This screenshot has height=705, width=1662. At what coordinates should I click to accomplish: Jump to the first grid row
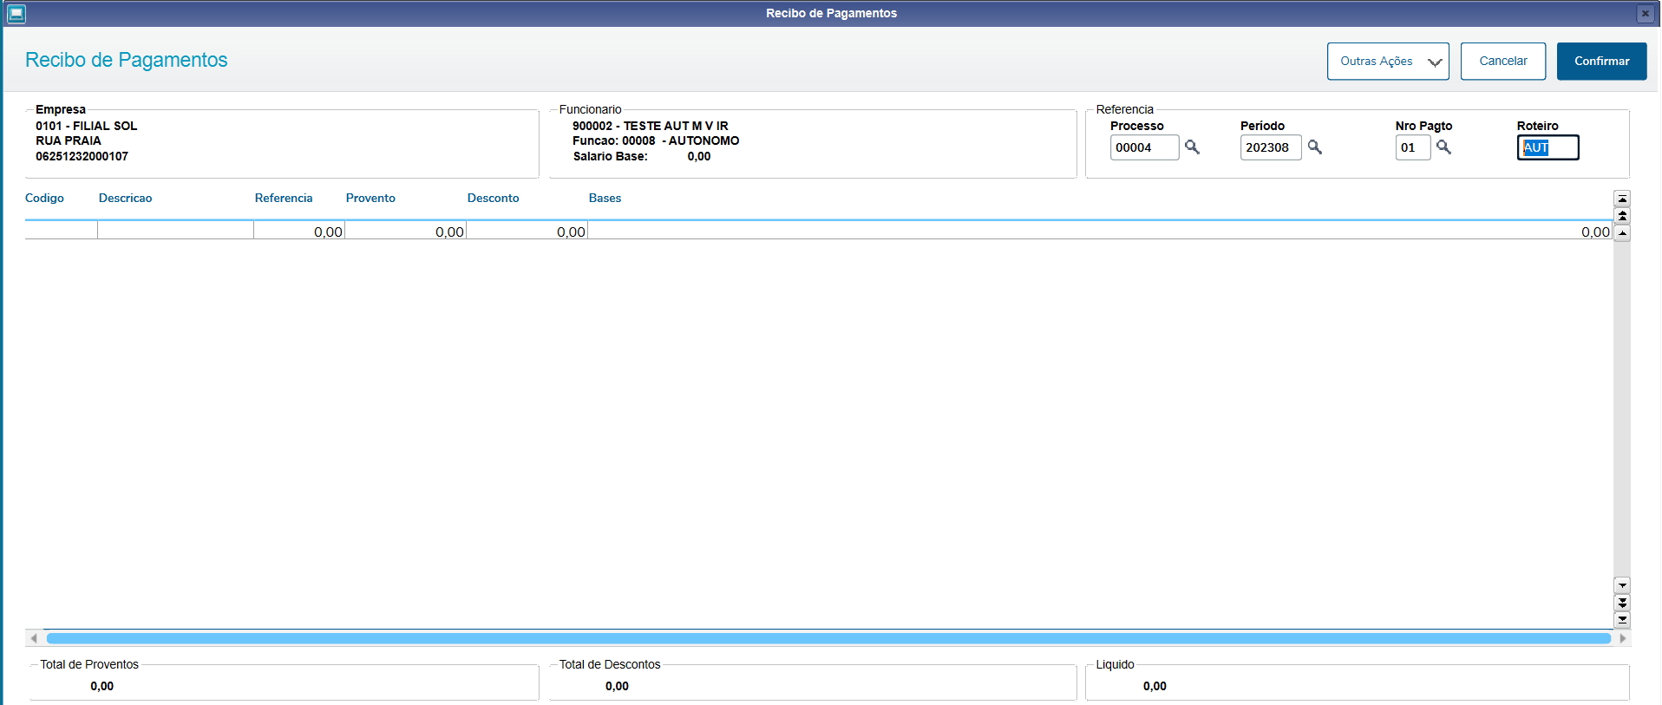tap(1622, 199)
